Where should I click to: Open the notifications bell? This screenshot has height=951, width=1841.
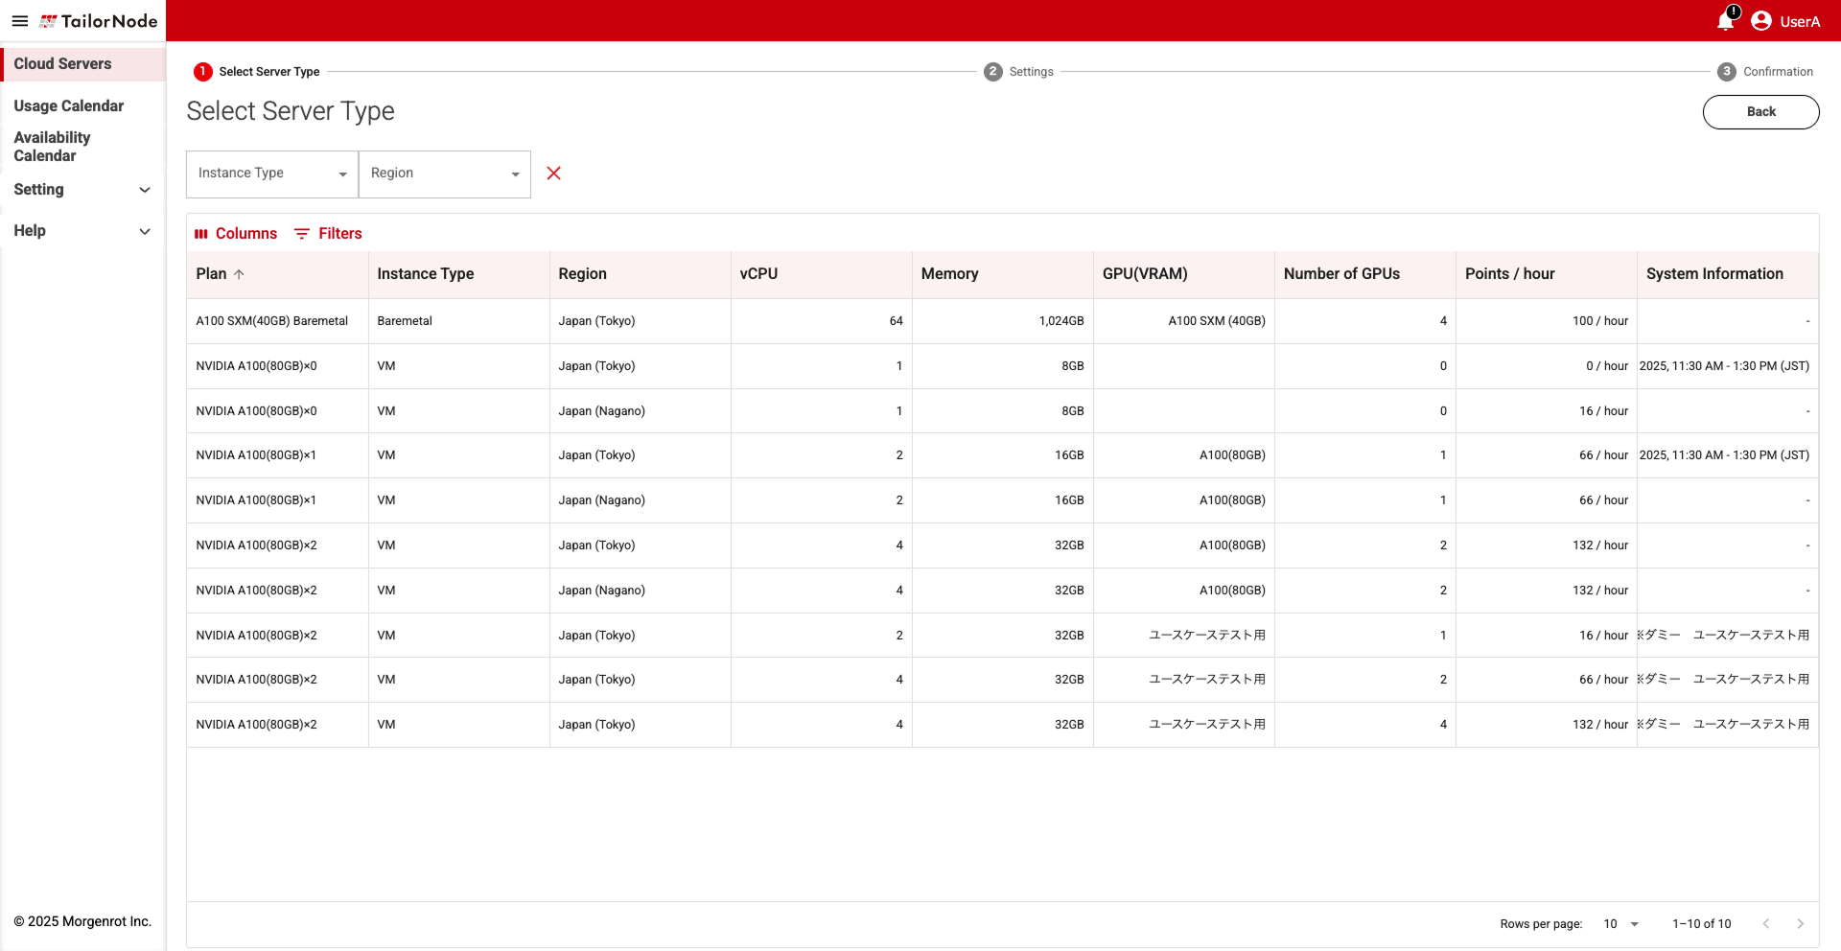[x=1726, y=20]
